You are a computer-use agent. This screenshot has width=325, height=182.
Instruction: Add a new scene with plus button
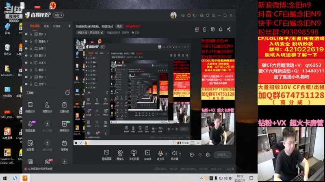click(69, 26)
